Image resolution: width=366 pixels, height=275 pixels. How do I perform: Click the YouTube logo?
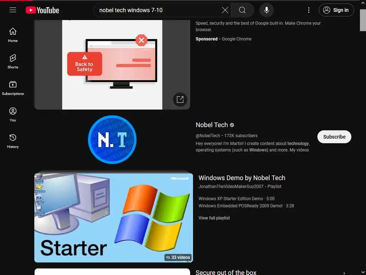click(42, 10)
